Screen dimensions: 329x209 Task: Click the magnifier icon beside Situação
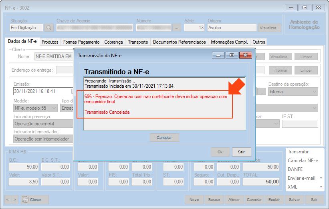48,28
